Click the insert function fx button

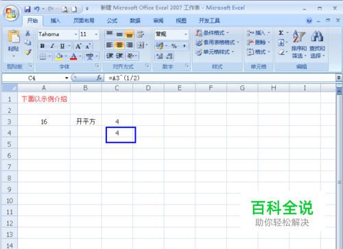tap(99, 78)
